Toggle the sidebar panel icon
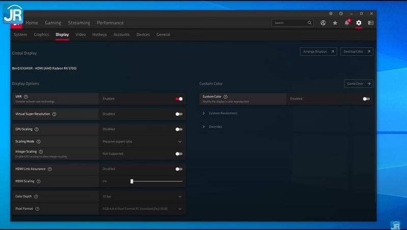 [371, 23]
